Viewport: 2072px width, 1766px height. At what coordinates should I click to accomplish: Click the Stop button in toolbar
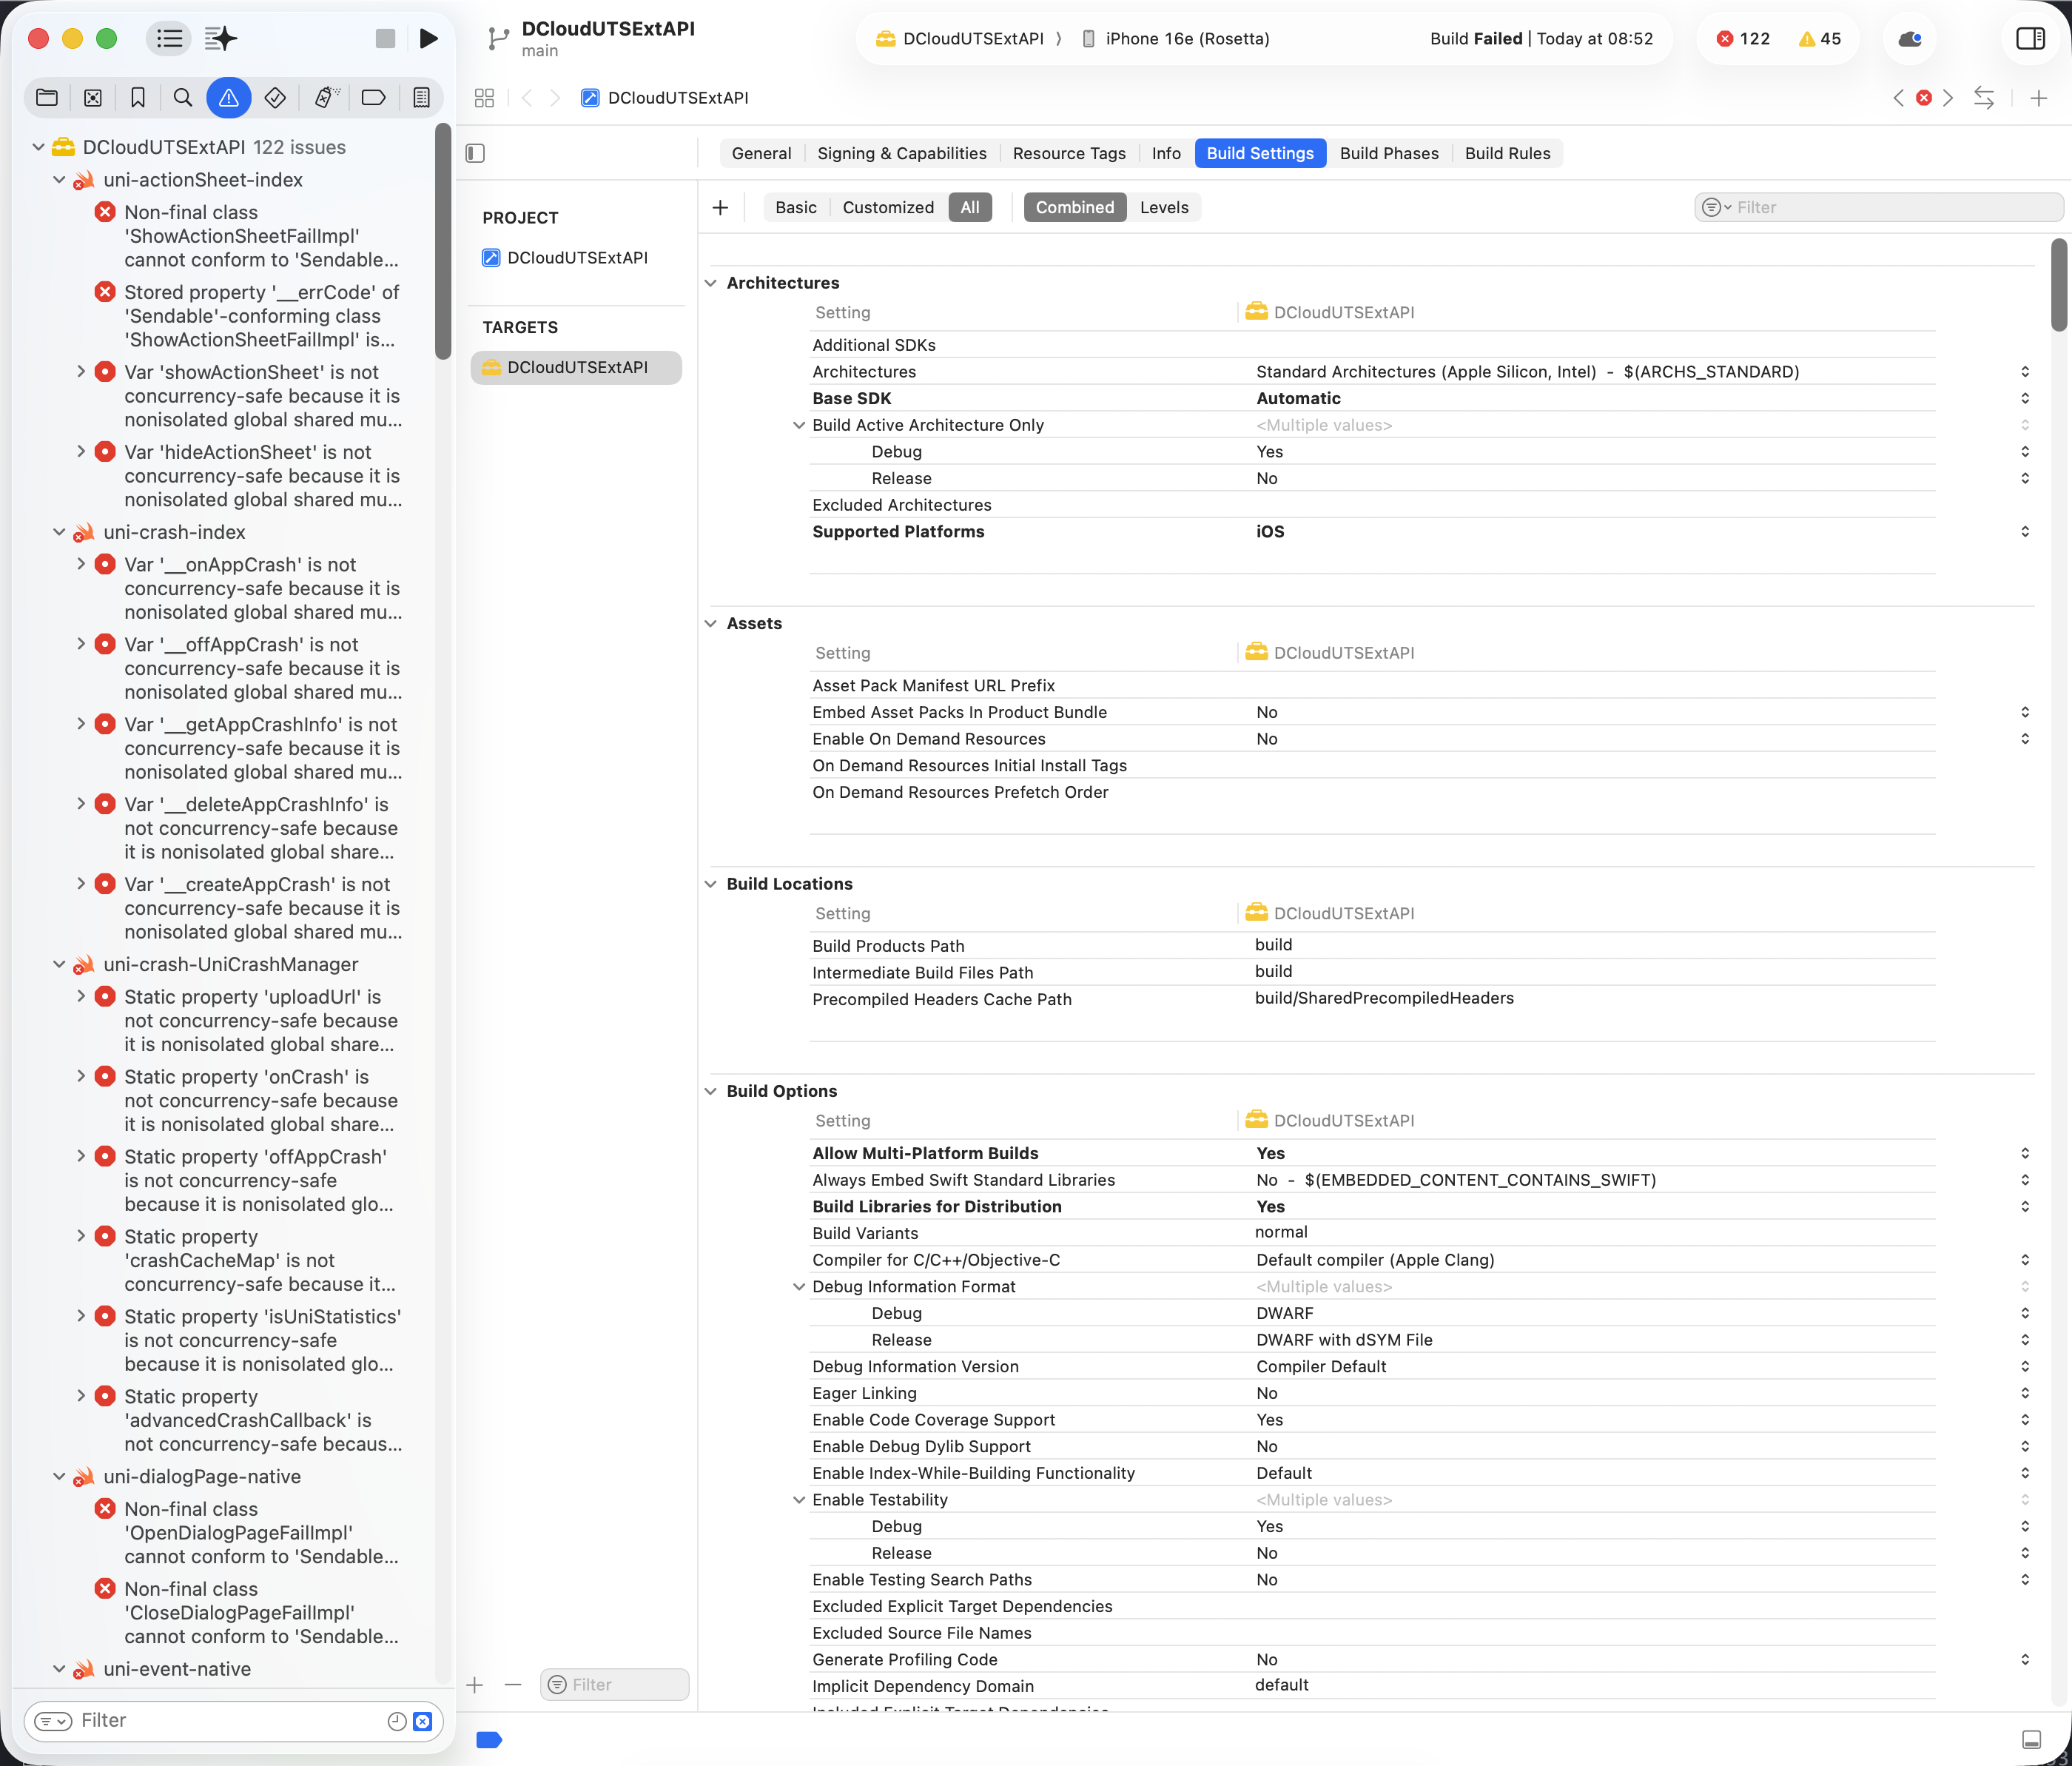click(385, 39)
